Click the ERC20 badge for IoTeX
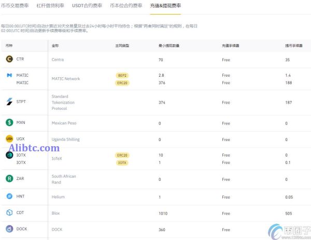The height and width of the screenshot is (240, 311). (x=122, y=155)
